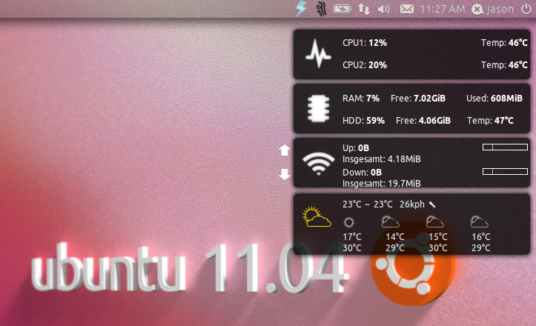
Task: Click the 17°C forecast low
Action: [x=351, y=236]
